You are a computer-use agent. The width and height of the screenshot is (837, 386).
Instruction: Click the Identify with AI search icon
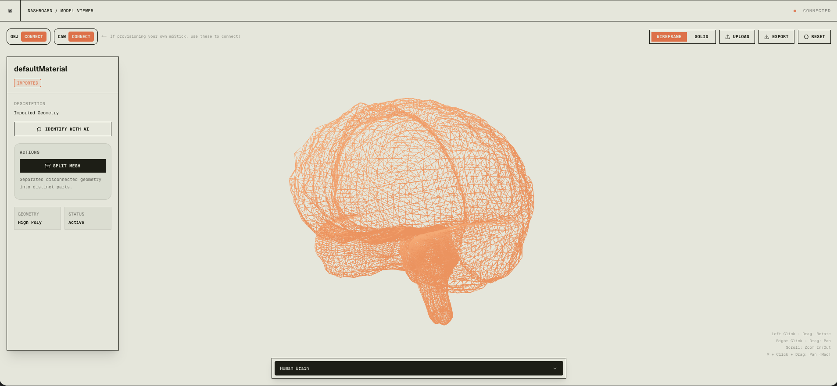(39, 129)
